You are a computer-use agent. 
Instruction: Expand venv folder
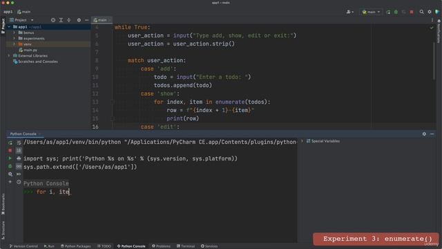point(14,44)
